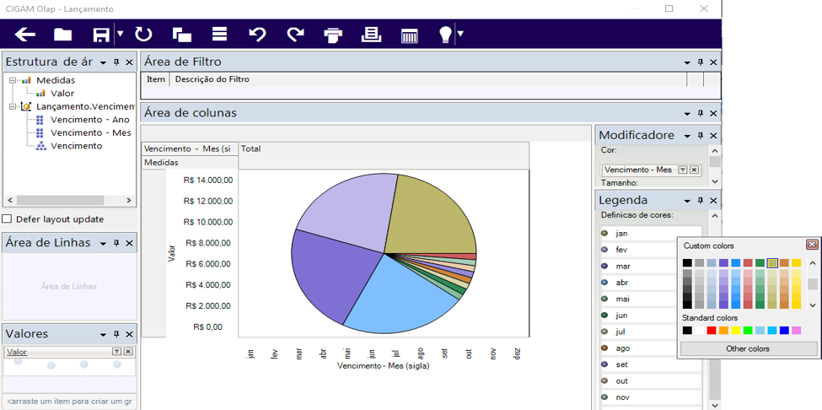Click the back arrow toolbar icon
Image resolution: width=822 pixels, height=410 pixels.
24,35
